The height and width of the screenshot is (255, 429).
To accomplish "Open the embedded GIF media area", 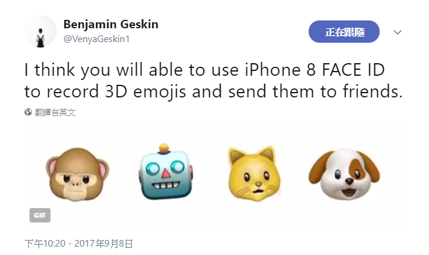I will point(214,176).
